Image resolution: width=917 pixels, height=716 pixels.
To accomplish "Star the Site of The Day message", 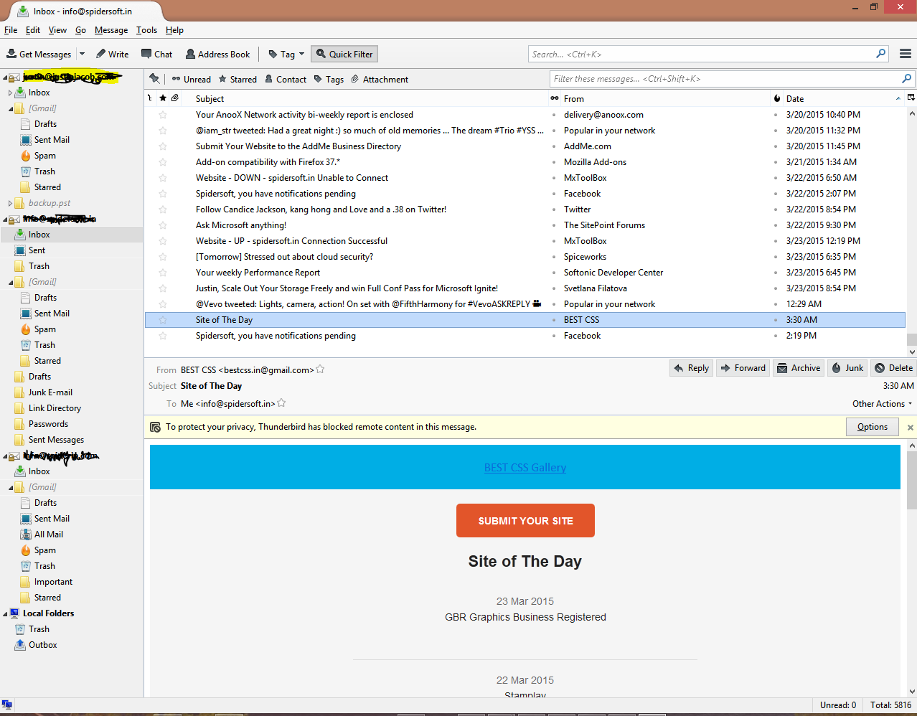I will [163, 320].
